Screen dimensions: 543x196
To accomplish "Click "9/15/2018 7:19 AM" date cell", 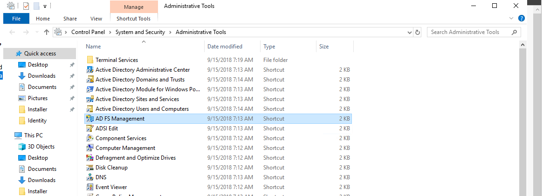I will pos(230,60).
